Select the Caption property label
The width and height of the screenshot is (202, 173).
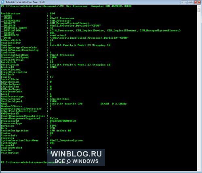tap(6, 45)
